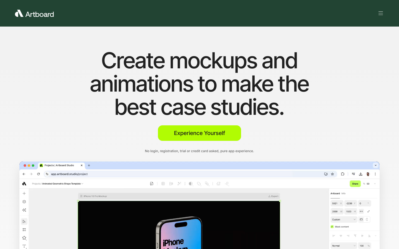This screenshot has height=249, width=399.
Task: Click the Artboard logo in the header
Action: [34, 14]
